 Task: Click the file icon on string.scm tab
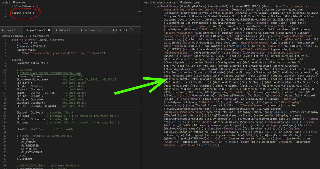(x=57, y=30)
